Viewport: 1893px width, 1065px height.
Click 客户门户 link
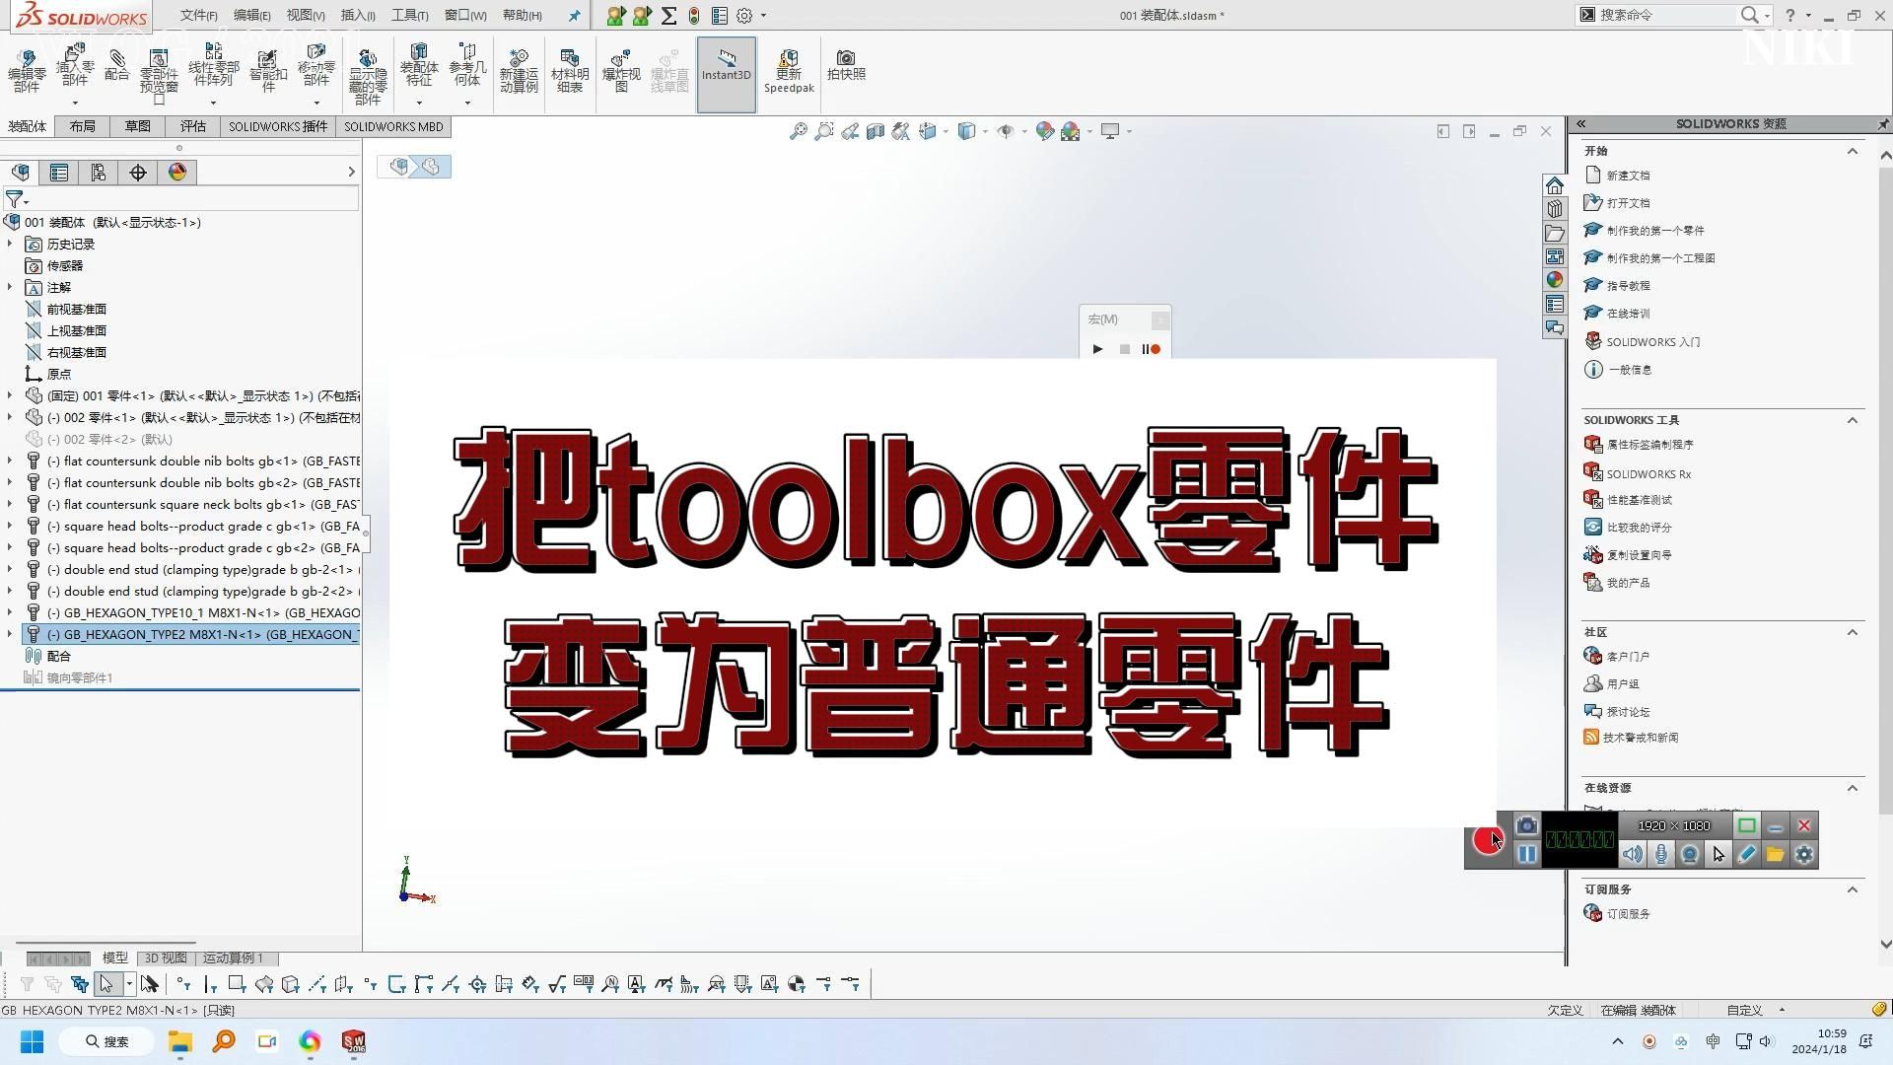(1628, 657)
